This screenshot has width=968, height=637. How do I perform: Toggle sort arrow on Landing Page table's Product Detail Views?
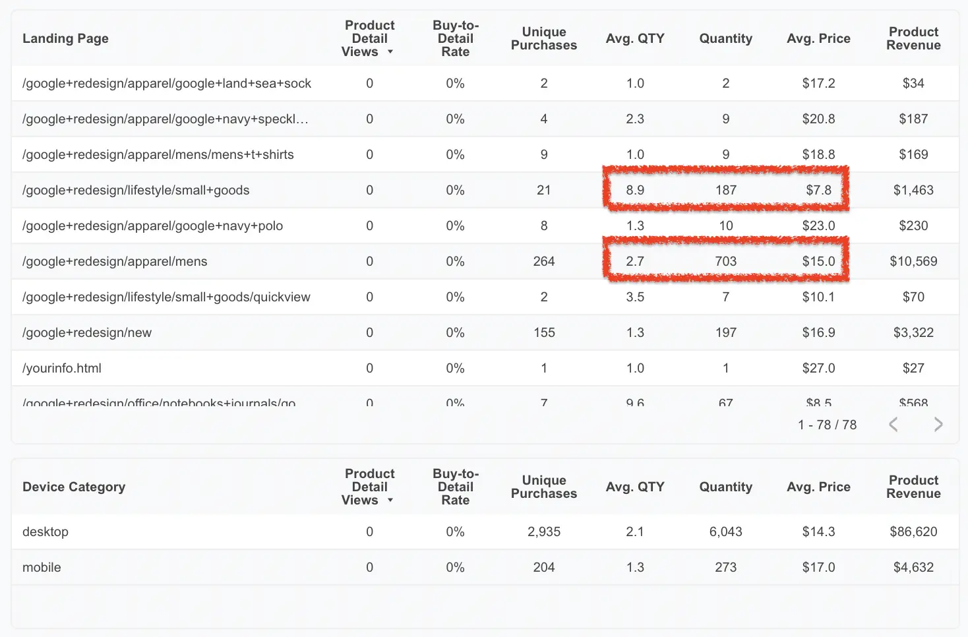click(x=390, y=52)
